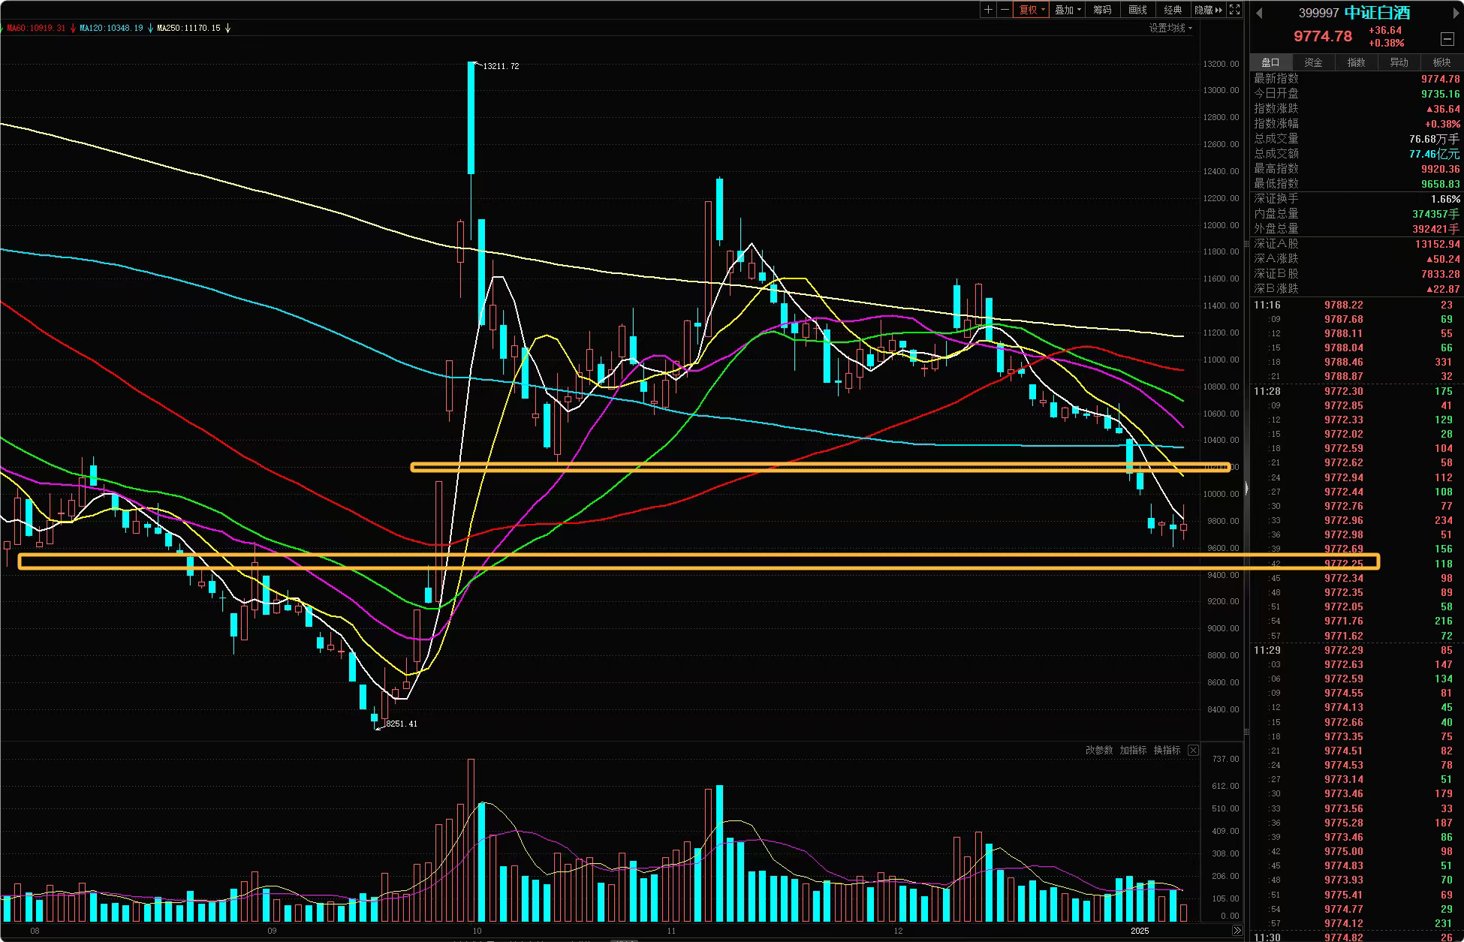Collapse quote panel with the minus box icon
Image resolution: width=1464 pixels, height=942 pixels.
[1447, 39]
